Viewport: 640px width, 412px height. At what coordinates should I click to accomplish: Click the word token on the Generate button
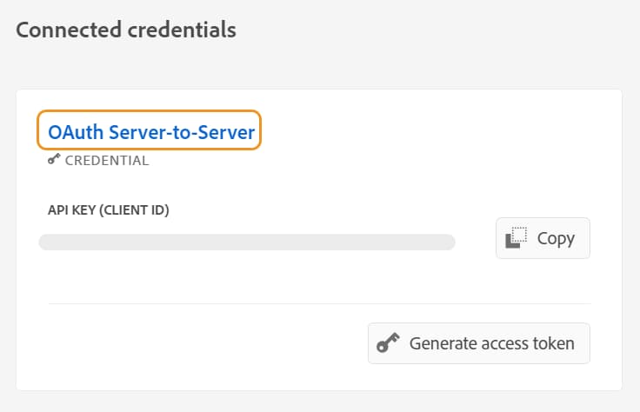point(554,343)
